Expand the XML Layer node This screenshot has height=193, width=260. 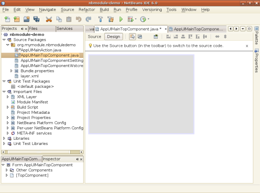click(x=8, y=97)
